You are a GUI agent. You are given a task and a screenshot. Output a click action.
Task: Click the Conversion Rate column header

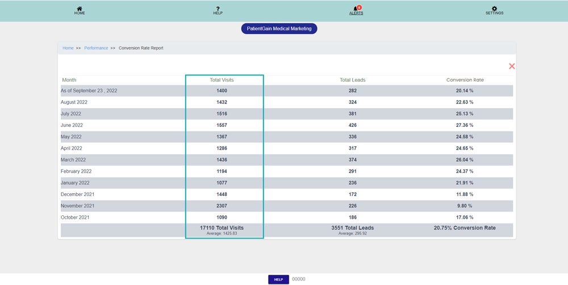tap(465, 80)
